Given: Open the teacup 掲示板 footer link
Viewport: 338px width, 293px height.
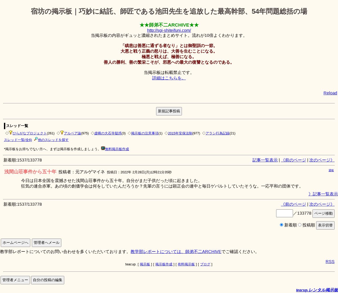Looking at the screenshot, I should 145,264.
